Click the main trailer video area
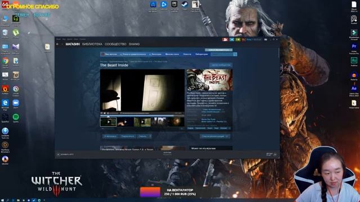Image resolution: width=360 pixels, height=202 pixels. click(x=142, y=90)
